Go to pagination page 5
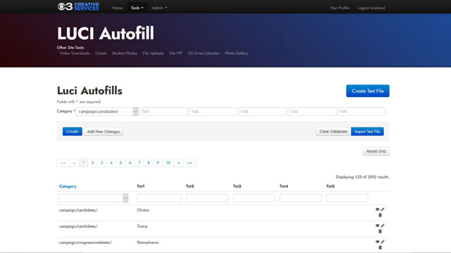451x253 pixels. [121, 162]
